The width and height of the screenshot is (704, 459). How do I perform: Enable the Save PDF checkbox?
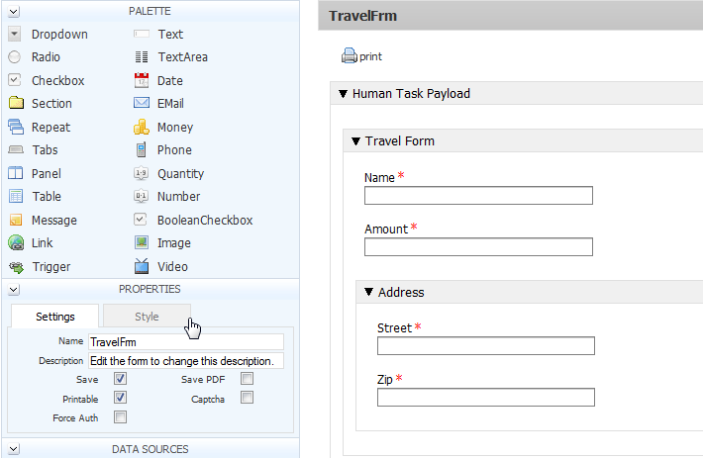[x=247, y=379]
